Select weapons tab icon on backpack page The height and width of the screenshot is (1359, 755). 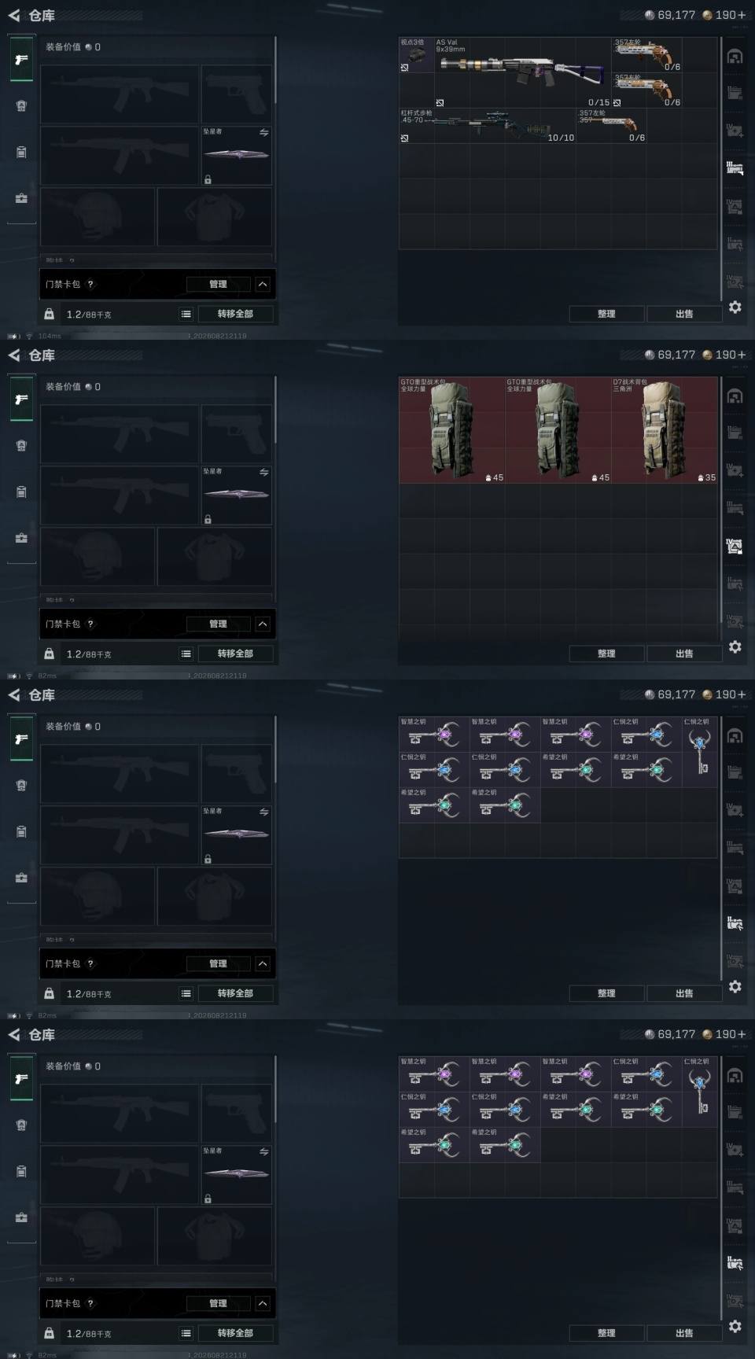coord(21,400)
